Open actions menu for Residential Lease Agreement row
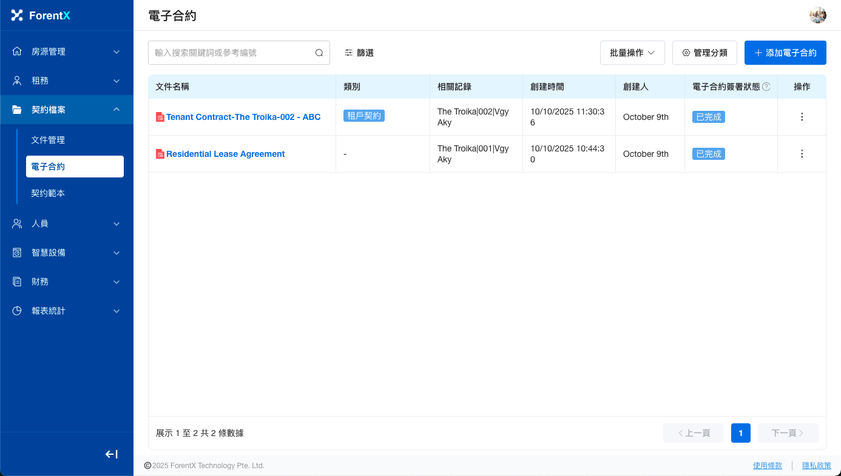This screenshot has width=841, height=476. pyautogui.click(x=802, y=154)
